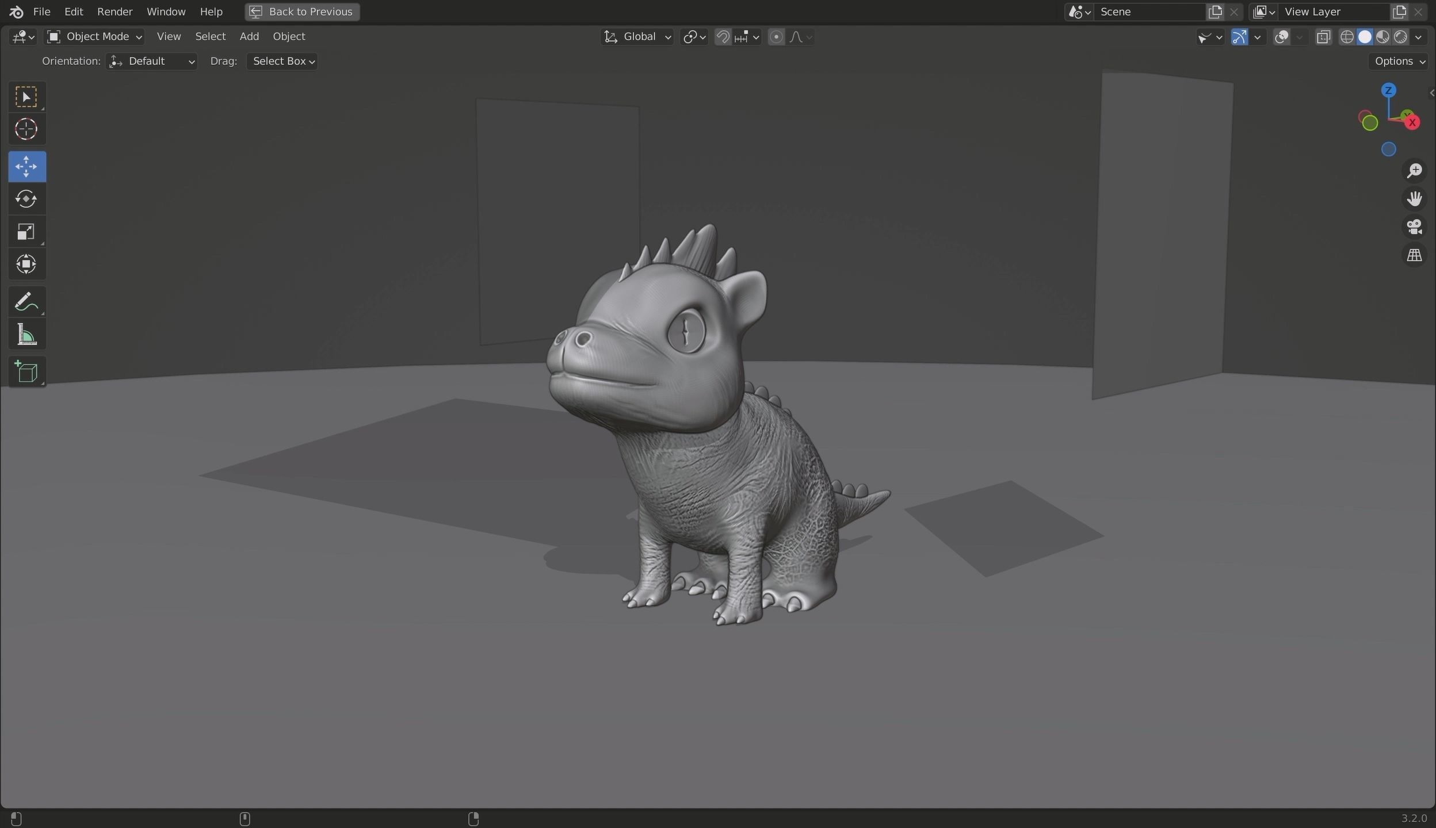The width and height of the screenshot is (1436, 828).
Task: Activate the 3D Cursor tool
Action: pyautogui.click(x=26, y=129)
